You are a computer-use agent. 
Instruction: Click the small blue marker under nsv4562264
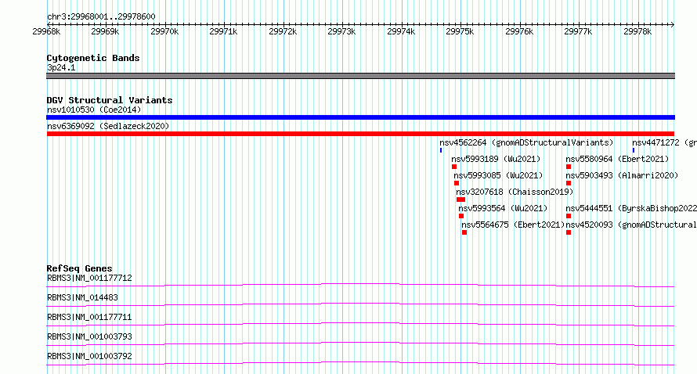pyautogui.click(x=441, y=150)
